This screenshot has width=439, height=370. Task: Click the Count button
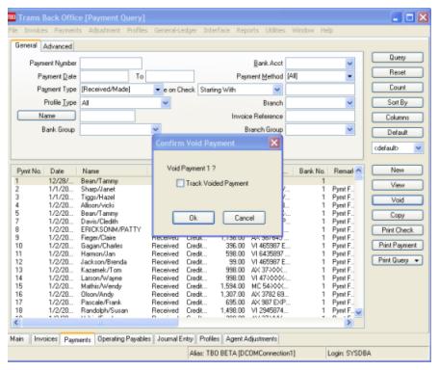coord(398,88)
